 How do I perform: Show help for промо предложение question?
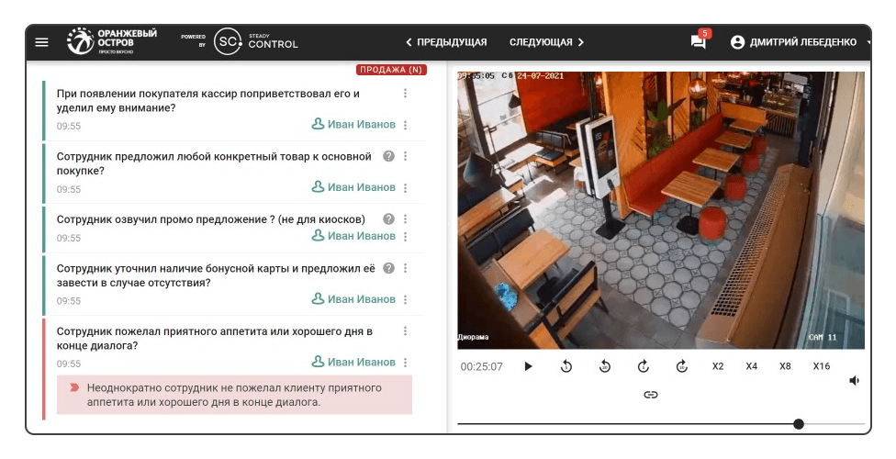[x=388, y=218]
